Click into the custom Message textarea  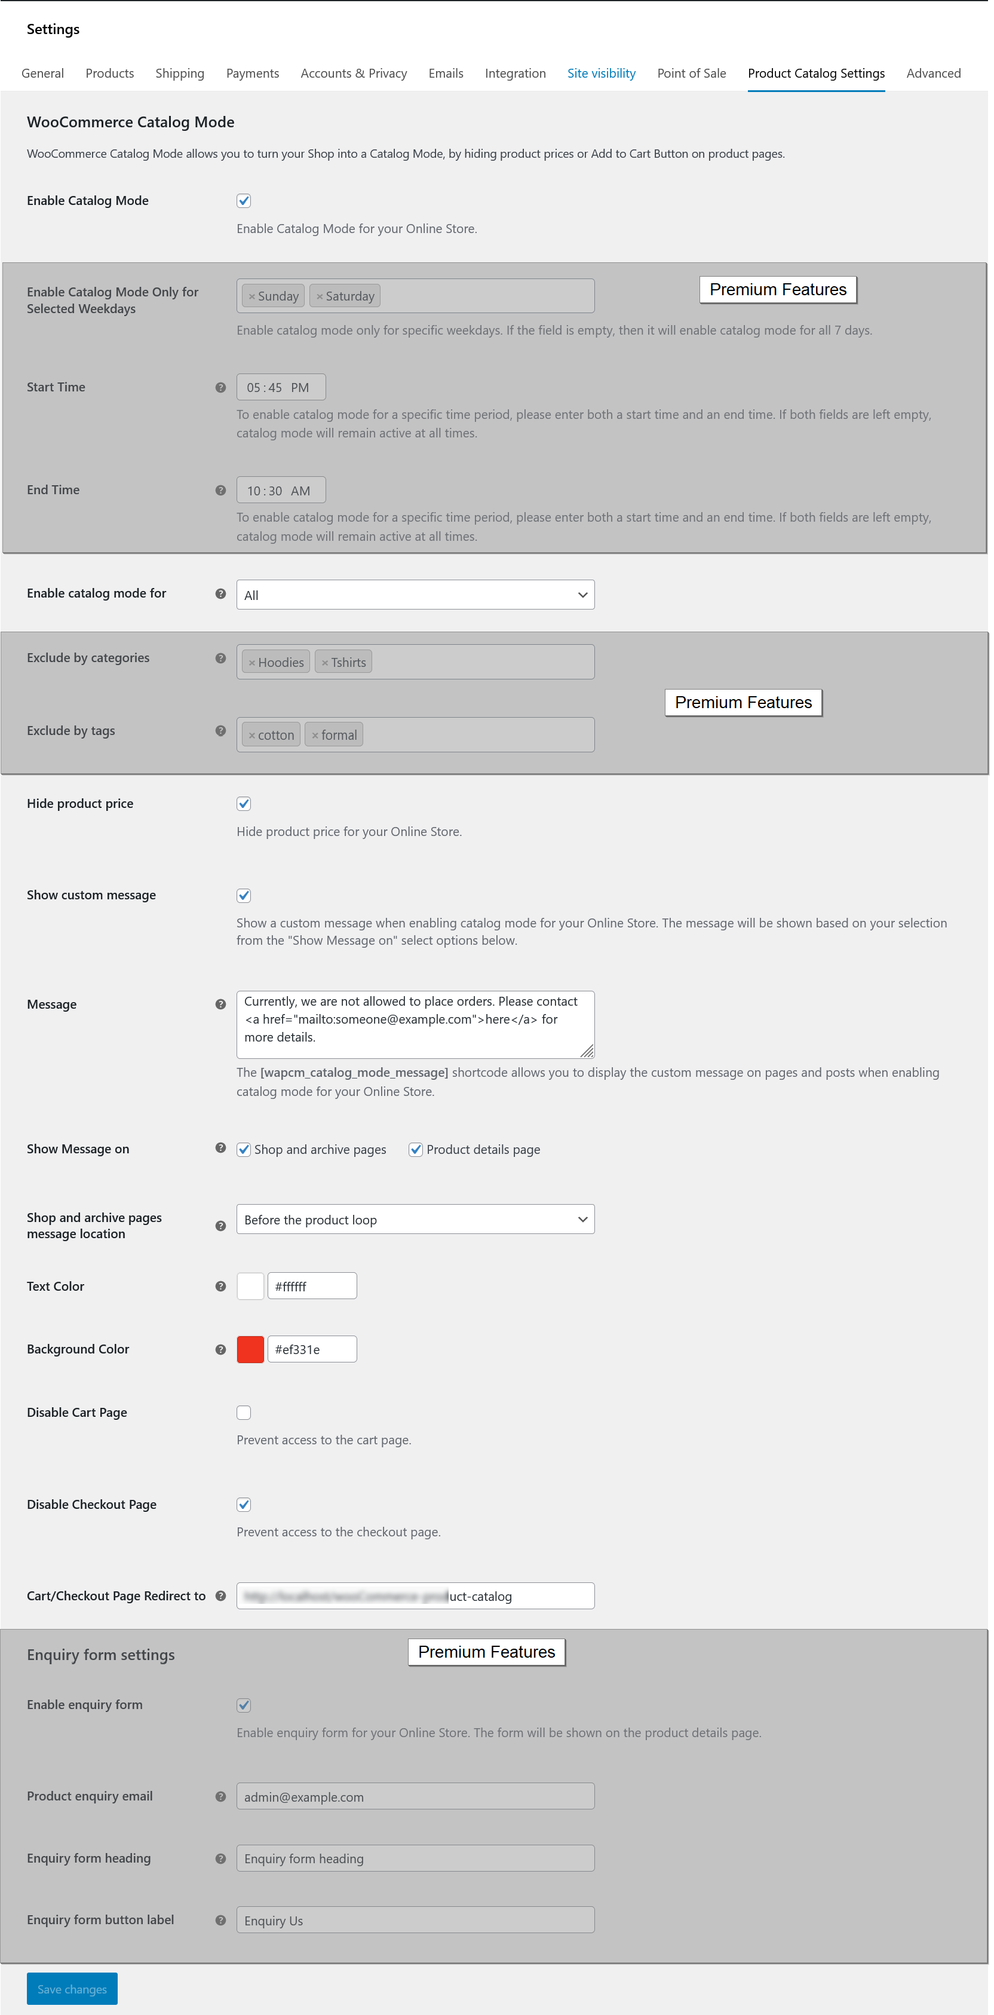pyautogui.click(x=415, y=1024)
